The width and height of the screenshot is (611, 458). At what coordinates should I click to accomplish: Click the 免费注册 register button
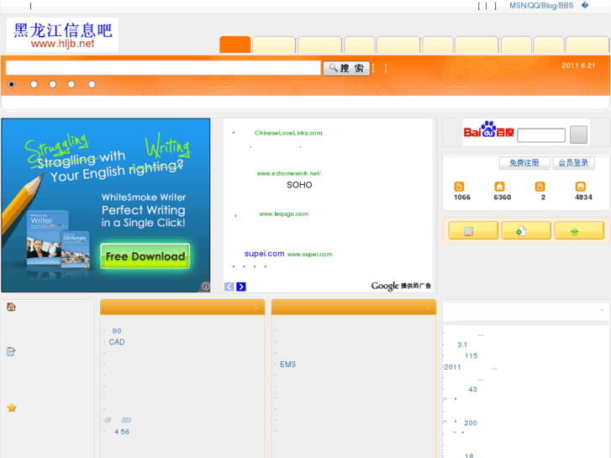(x=524, y=163)
